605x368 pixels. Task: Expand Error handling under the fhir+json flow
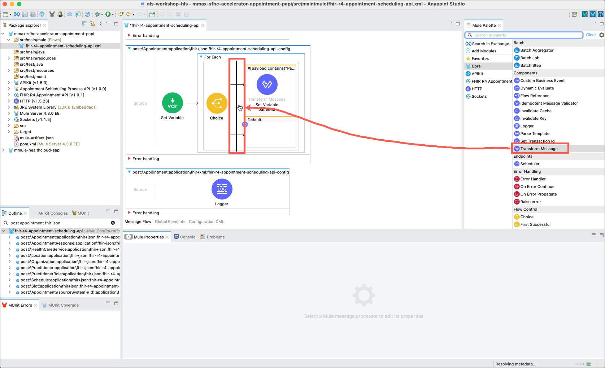click(129, 159)
